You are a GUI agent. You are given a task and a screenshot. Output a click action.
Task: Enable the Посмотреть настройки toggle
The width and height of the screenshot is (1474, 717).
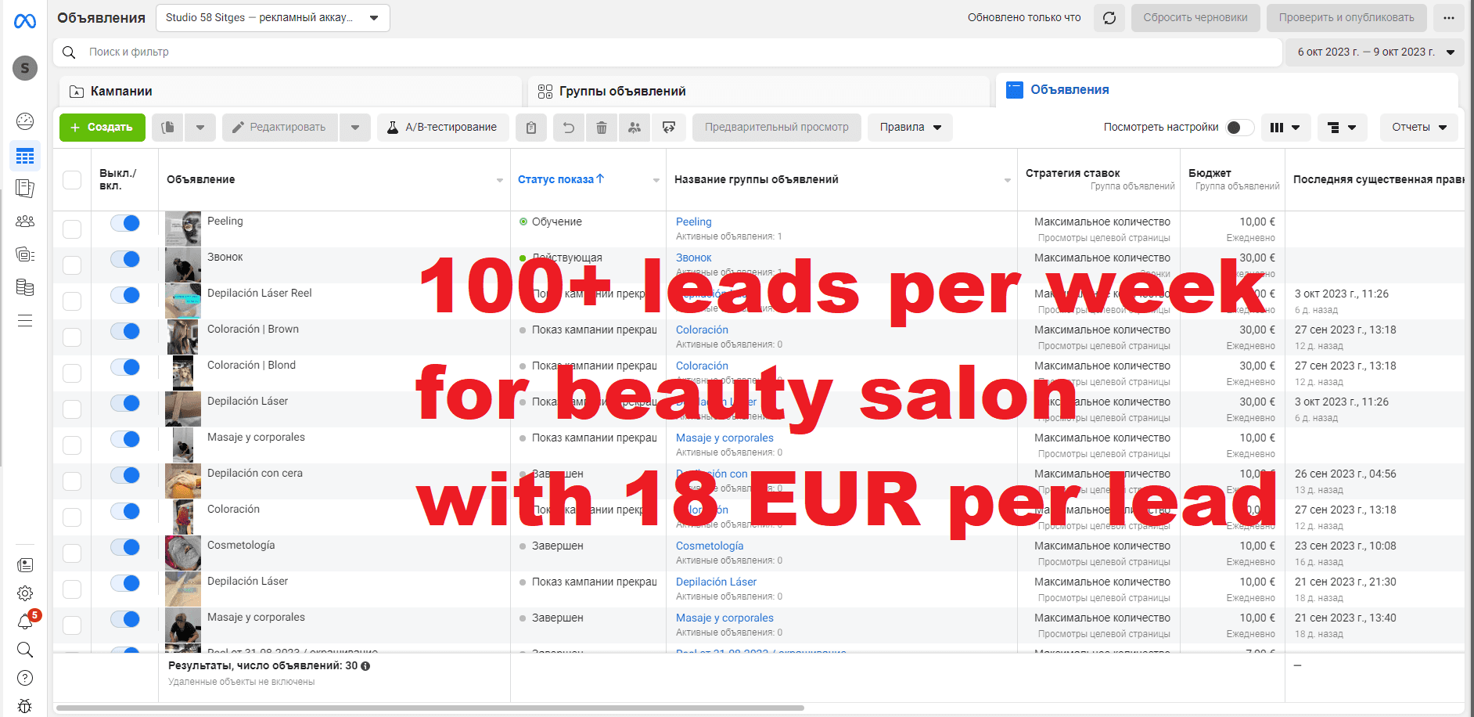tap(1239, 128)
